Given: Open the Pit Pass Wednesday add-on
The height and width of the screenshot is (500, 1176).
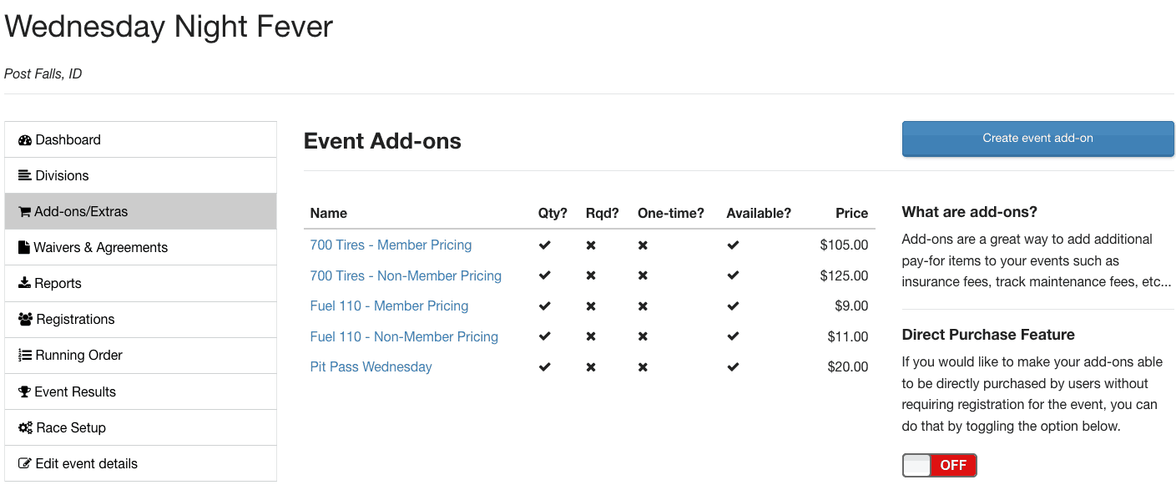Looking at the screenshot, I should (x=371, y=367).
